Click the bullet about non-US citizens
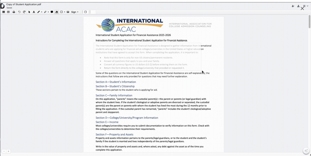This screenshot has width=311, height=156. (138, 58)
